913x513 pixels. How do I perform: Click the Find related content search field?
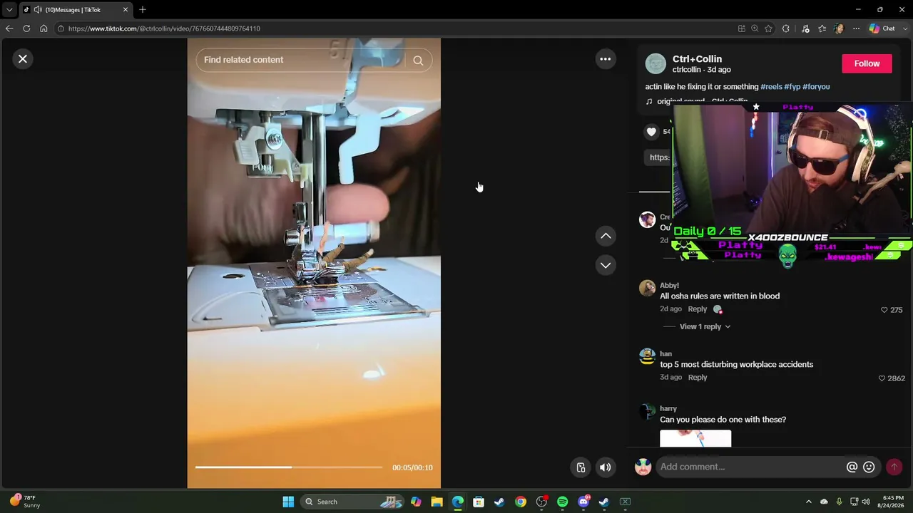pos(303,60)
